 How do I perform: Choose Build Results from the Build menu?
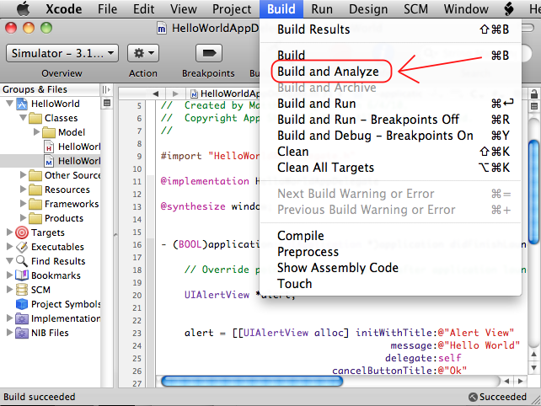point(390,29)
